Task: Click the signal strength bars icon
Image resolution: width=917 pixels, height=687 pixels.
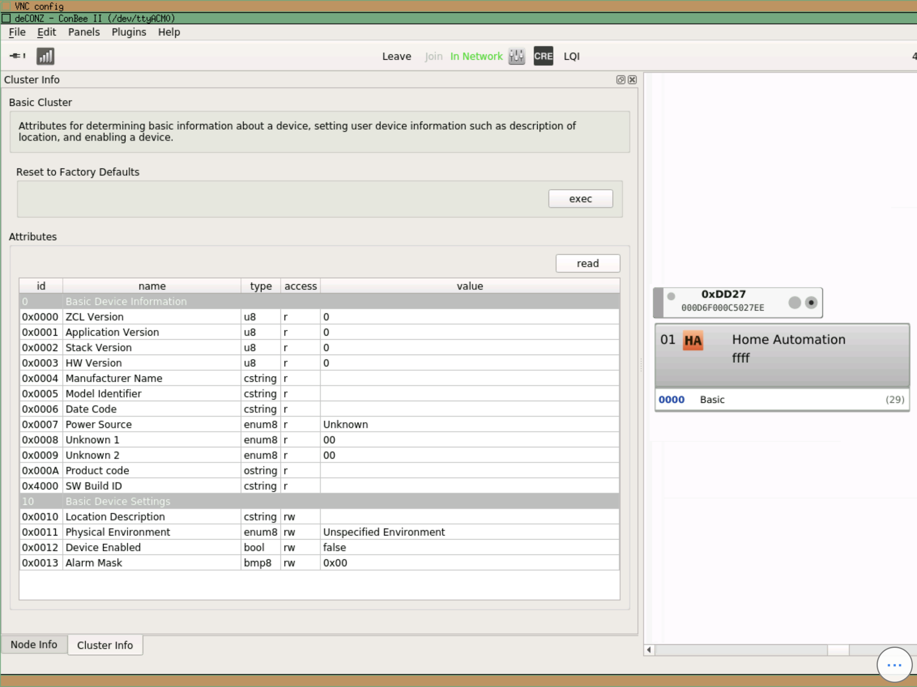Action: tap(45, 56)
